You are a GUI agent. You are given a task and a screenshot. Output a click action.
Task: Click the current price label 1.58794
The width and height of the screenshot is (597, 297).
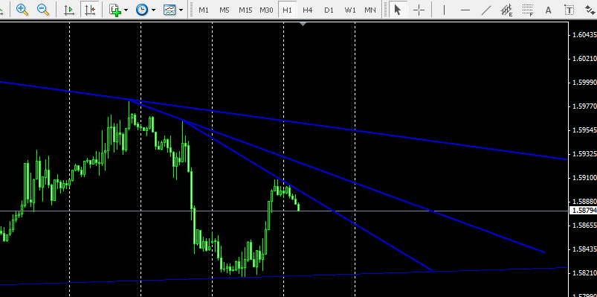tap(583, 211)
